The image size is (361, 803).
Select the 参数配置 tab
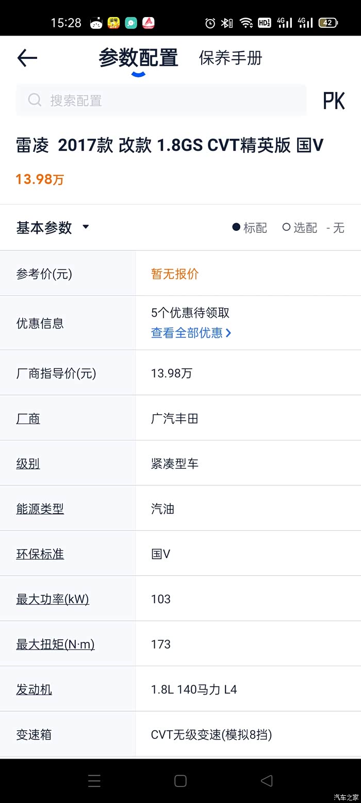(x=138, y=58)
